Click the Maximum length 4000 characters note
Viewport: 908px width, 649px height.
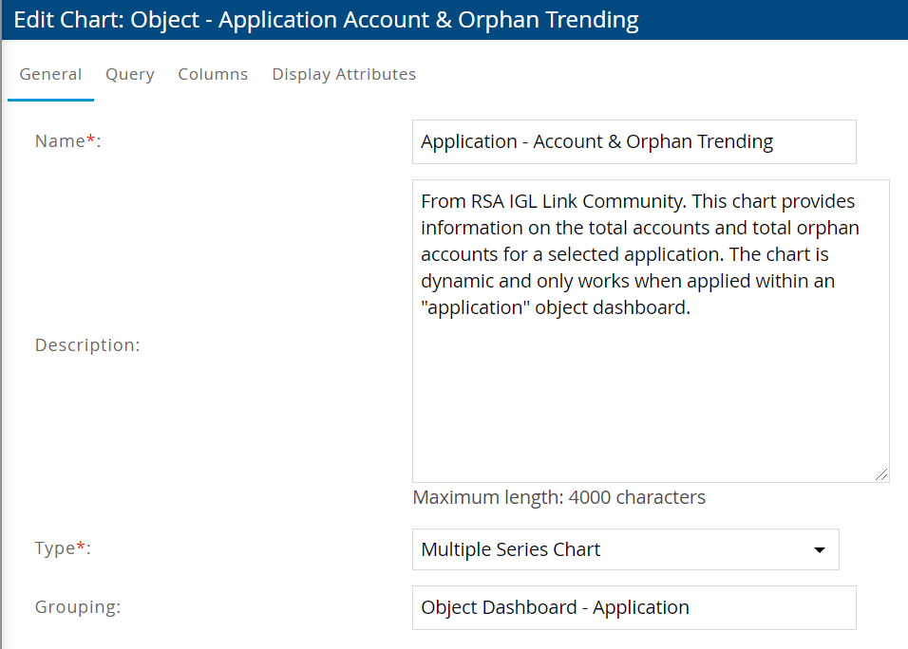[x=558, y=497]
